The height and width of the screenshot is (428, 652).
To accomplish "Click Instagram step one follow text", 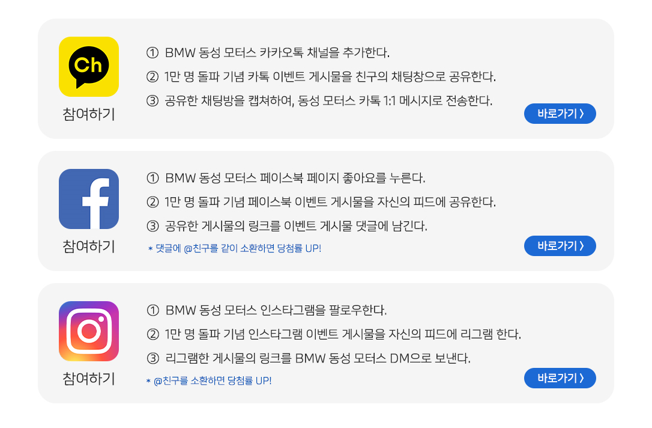I will [267, 310].
